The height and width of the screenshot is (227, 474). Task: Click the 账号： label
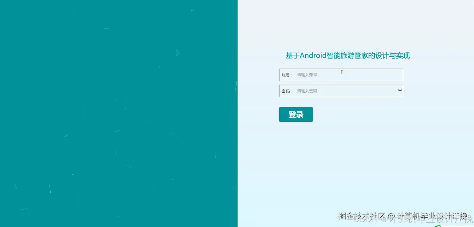click(x=287, y=75)
